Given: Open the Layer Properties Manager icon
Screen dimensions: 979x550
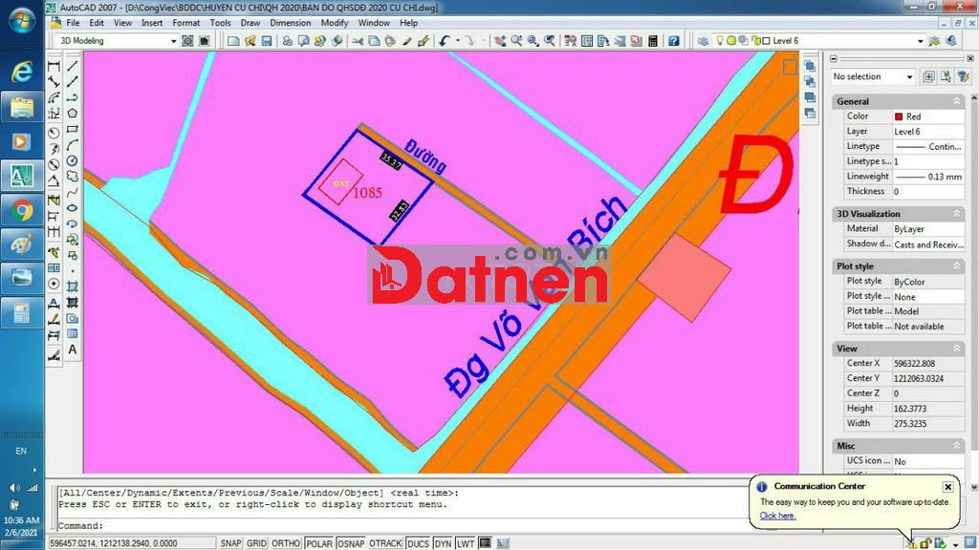Looking at the screenshot, I should coord(703,41).
